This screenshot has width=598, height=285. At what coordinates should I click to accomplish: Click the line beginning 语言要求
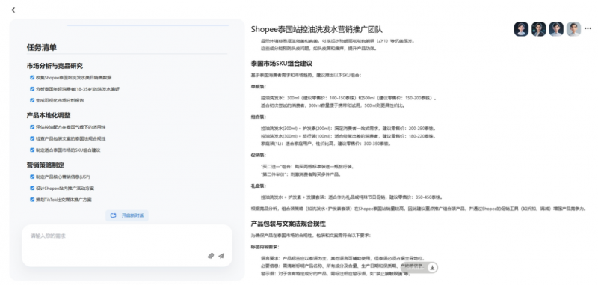tap(343, 258)
